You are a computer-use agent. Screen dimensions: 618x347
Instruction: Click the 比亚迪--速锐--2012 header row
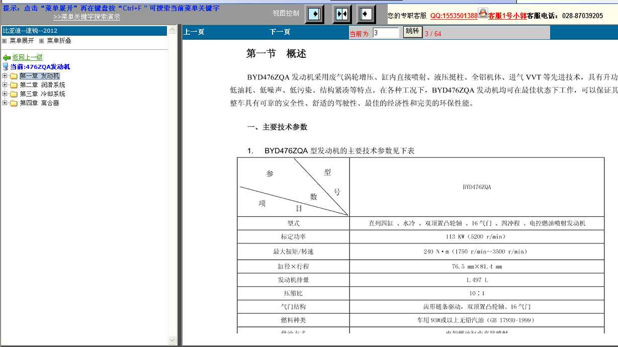[x=84, y=31]
